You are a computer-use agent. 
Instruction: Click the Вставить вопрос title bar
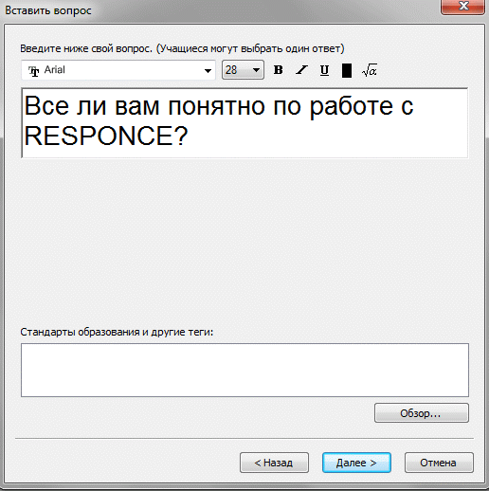221,10
